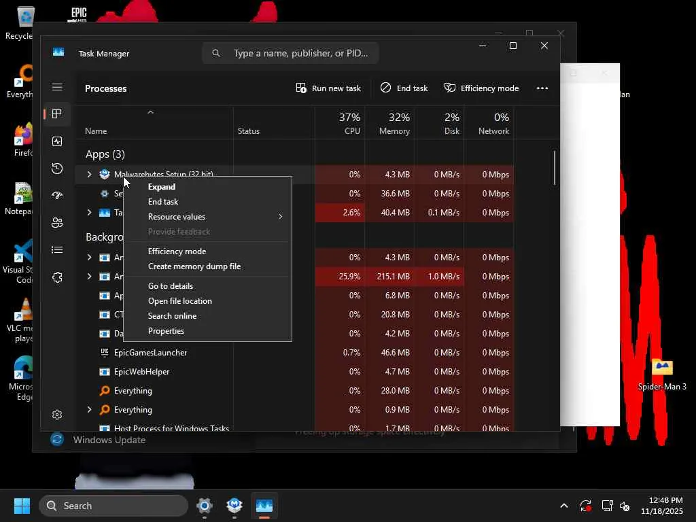This screenshot has height=522, width=696.
Task: Click the Malwarebytes Setup process icon
Action: pos(104,174)
